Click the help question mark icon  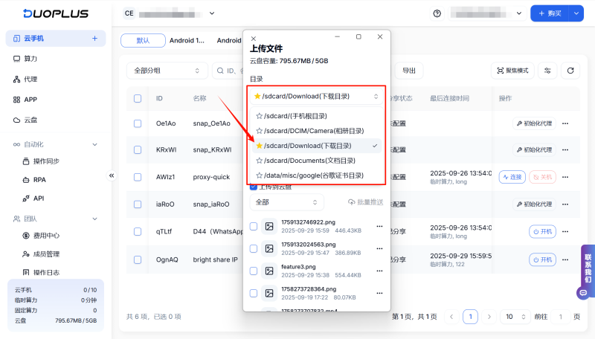point(437,13)
